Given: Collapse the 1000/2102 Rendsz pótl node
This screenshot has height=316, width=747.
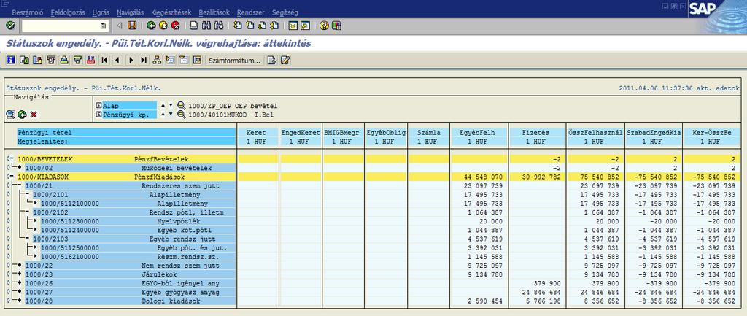Looking at the screenshot, I should tap(27, 212).
